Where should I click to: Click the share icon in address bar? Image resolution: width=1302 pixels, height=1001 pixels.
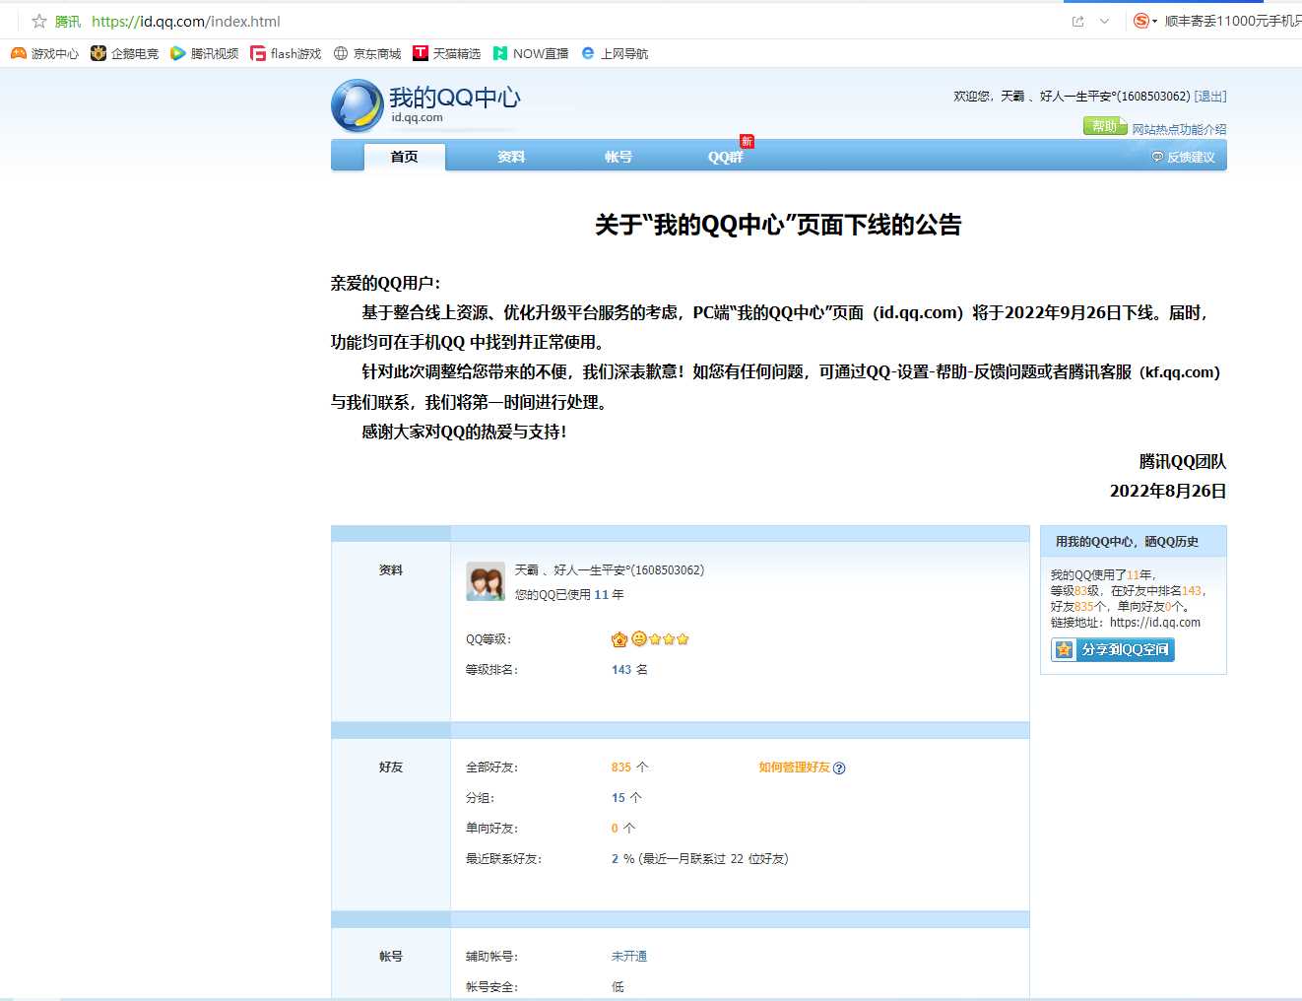1077,21
